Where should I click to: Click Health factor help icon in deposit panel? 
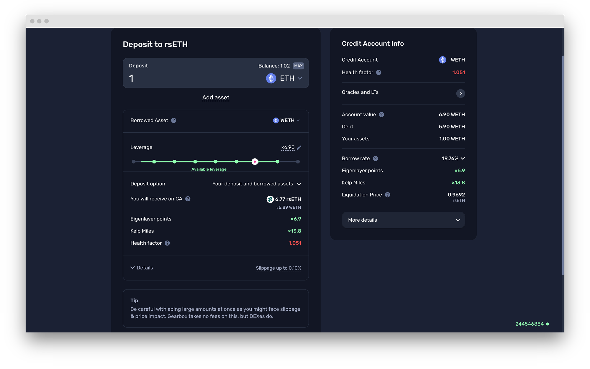pos(167,243)
